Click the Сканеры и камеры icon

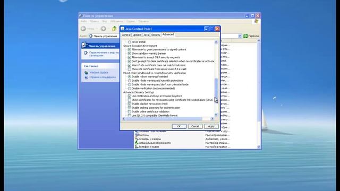click(137, 139)
